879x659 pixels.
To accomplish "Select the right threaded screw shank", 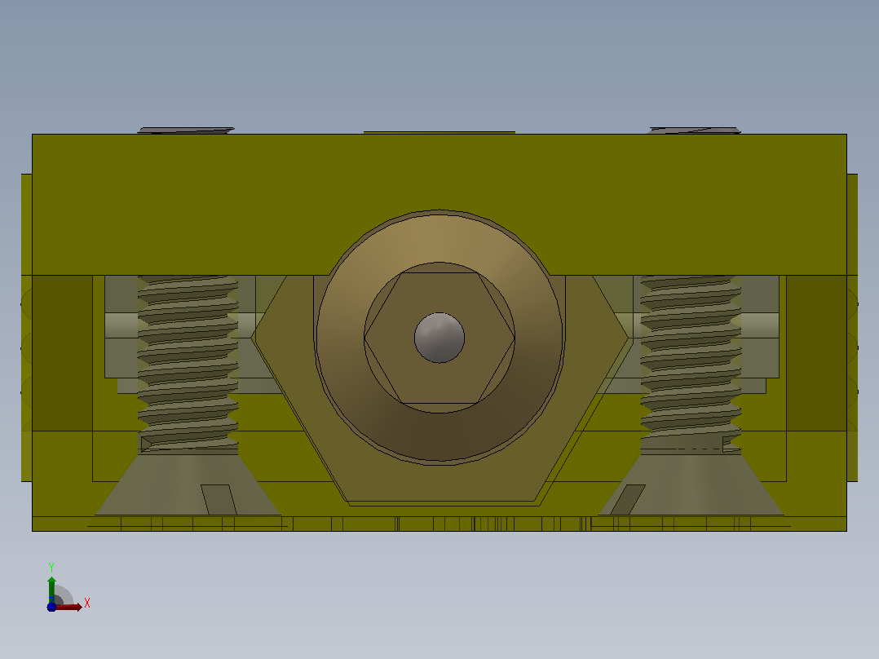I will click(x=691, y=363).
